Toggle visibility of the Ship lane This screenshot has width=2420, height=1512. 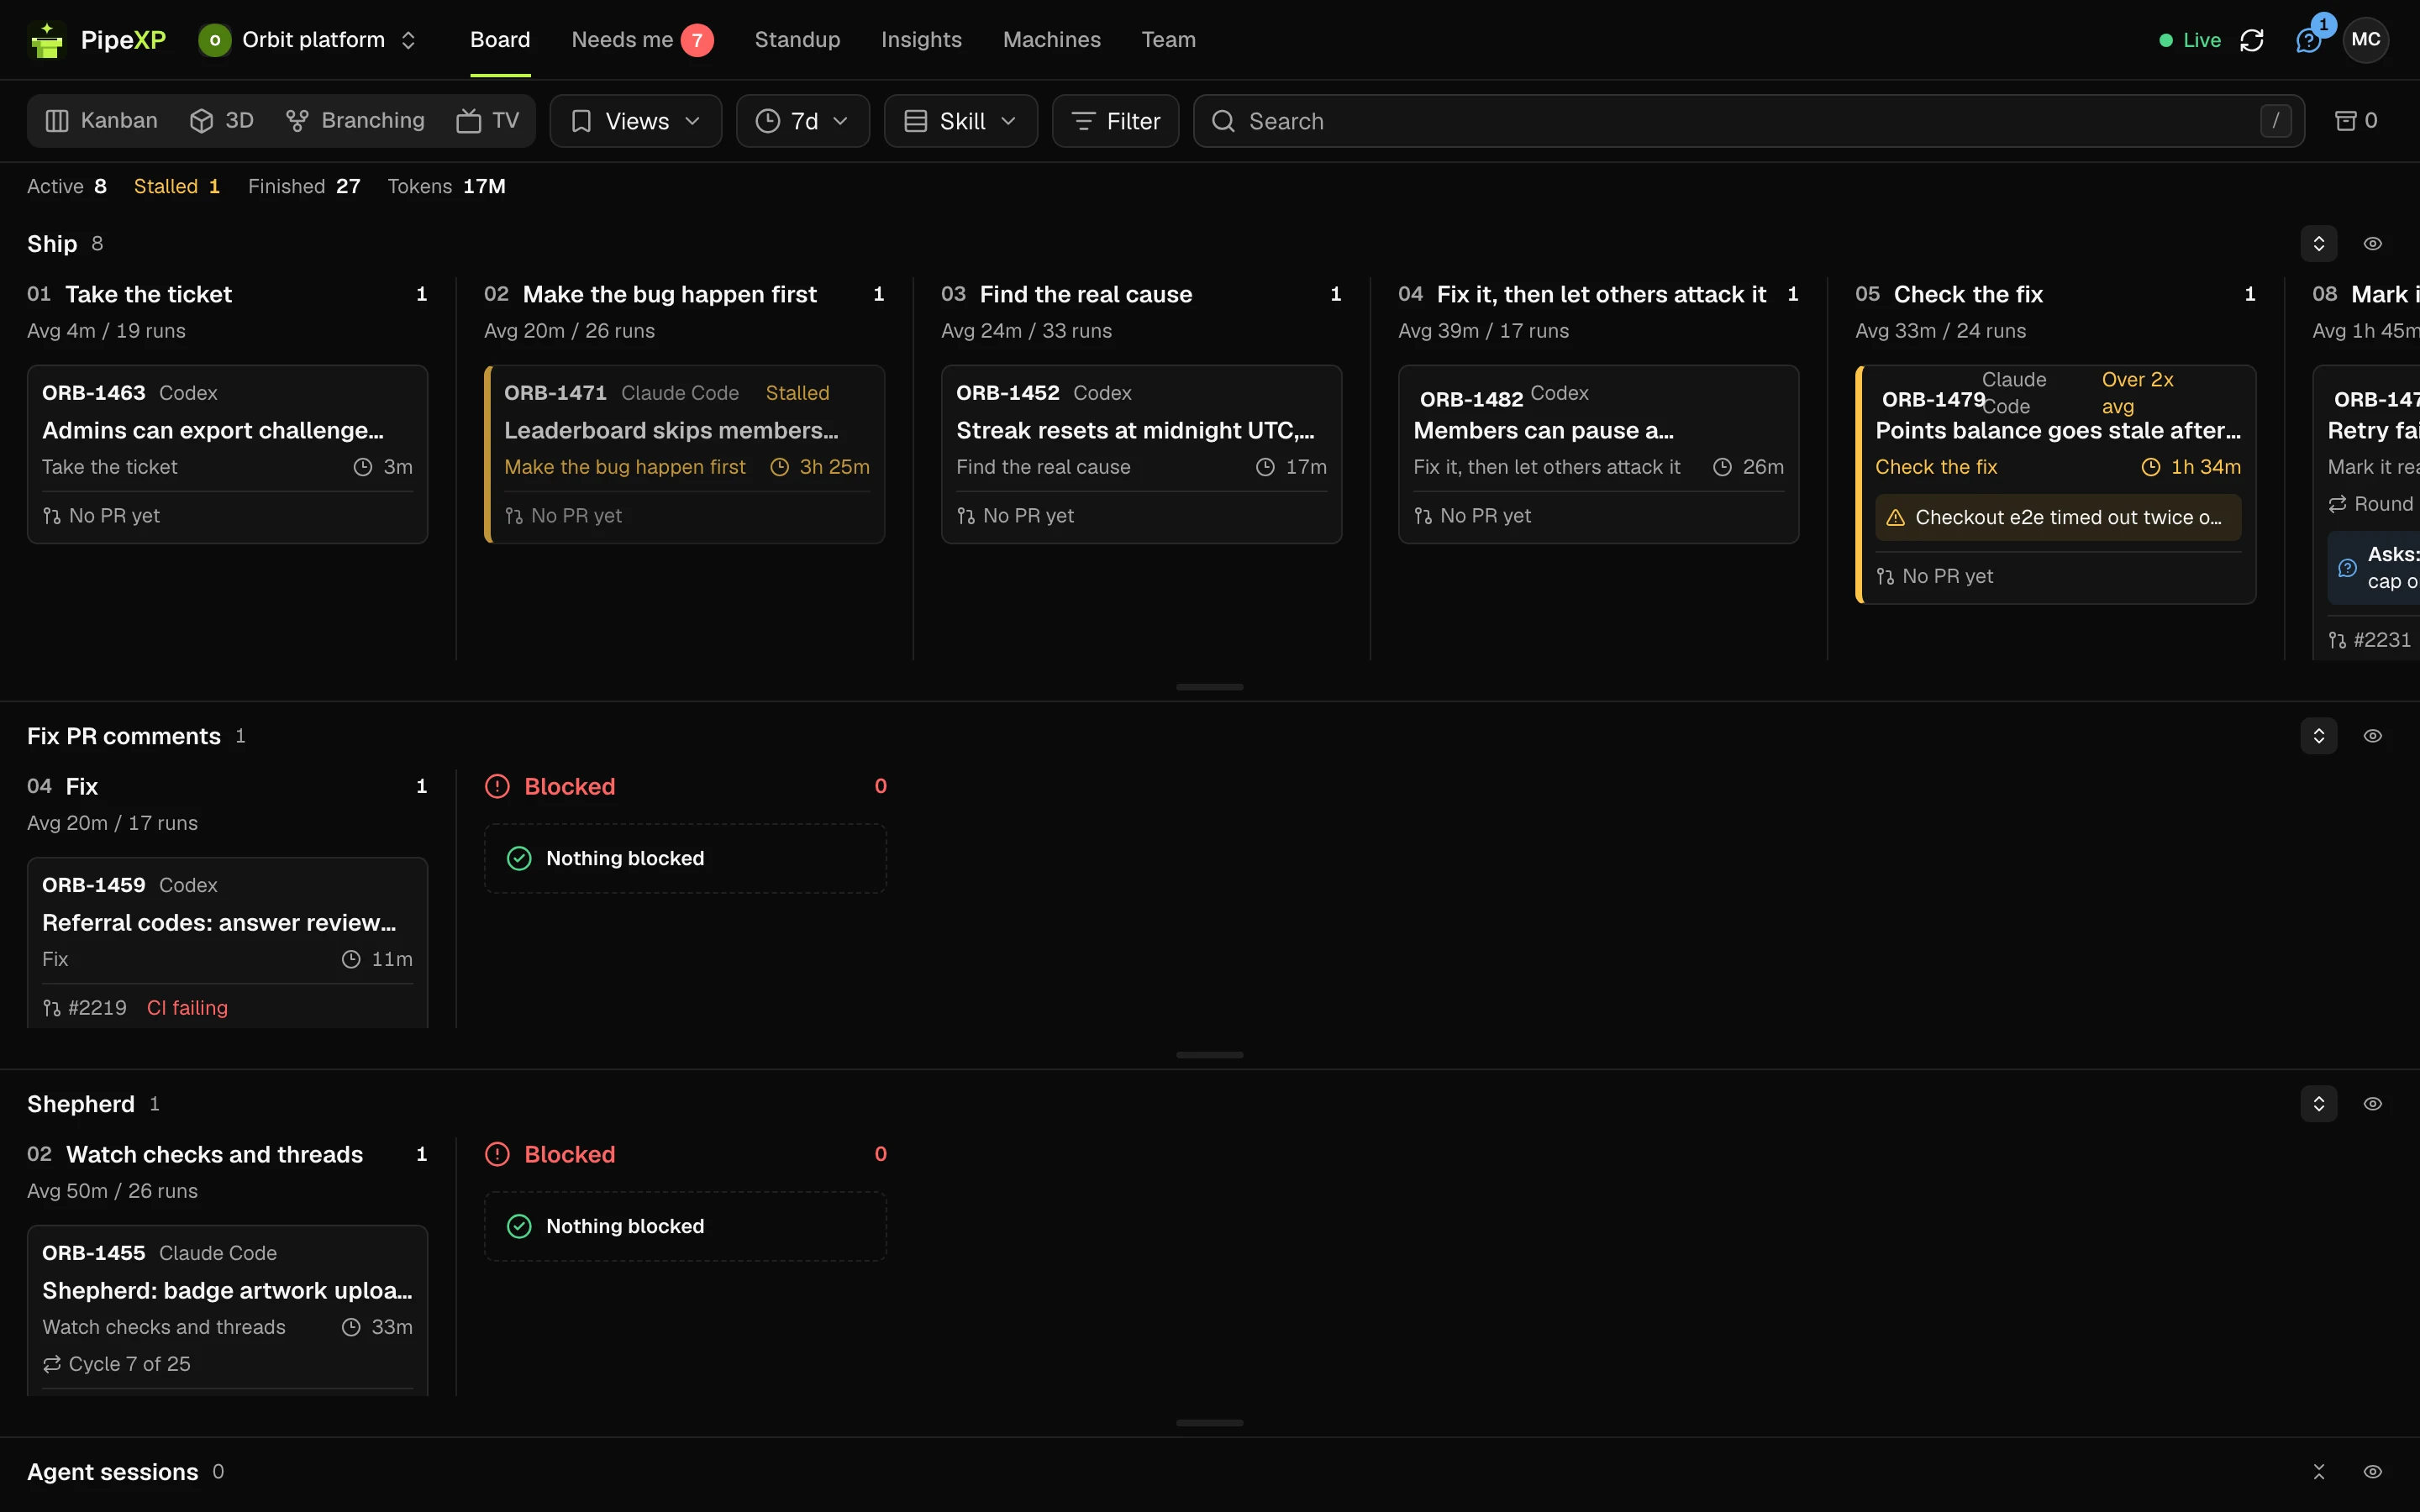pos(2372,244)
